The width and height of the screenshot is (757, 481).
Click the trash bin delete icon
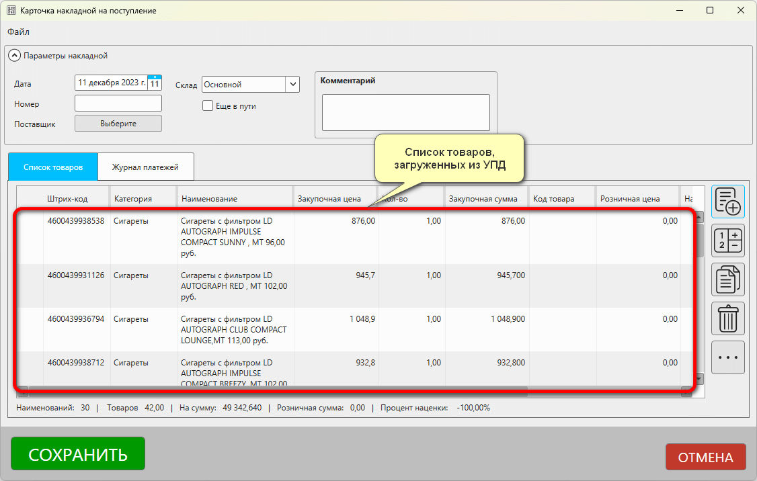728,318
